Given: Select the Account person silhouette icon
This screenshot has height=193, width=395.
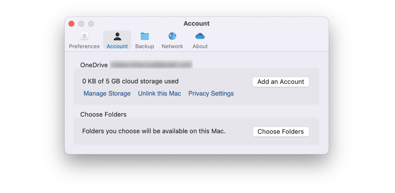Looking at the screenshot, I should [x=117, y=36].
